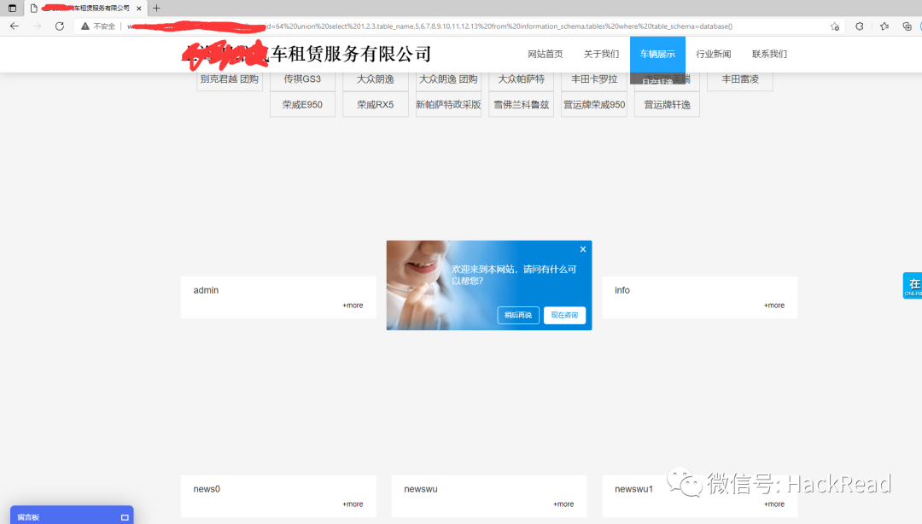Open the favorites list icon
Screen dimensions: 922x524
coord(884,26)
